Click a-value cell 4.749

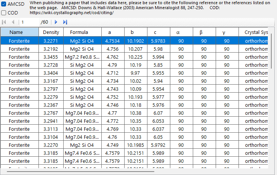point(112,145)
